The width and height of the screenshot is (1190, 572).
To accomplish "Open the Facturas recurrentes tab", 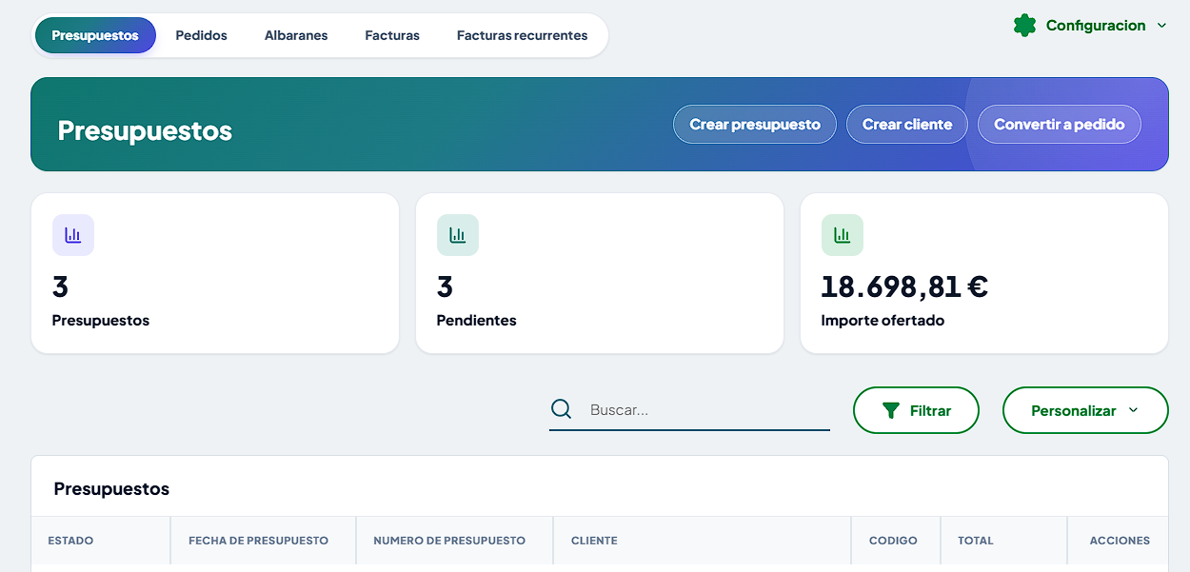I will coord(523,35).
